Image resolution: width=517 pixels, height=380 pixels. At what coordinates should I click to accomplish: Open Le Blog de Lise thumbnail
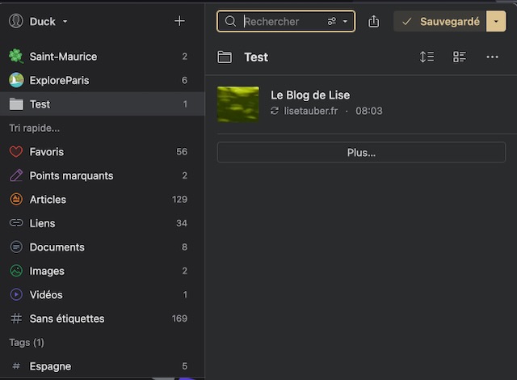(238, 103)
